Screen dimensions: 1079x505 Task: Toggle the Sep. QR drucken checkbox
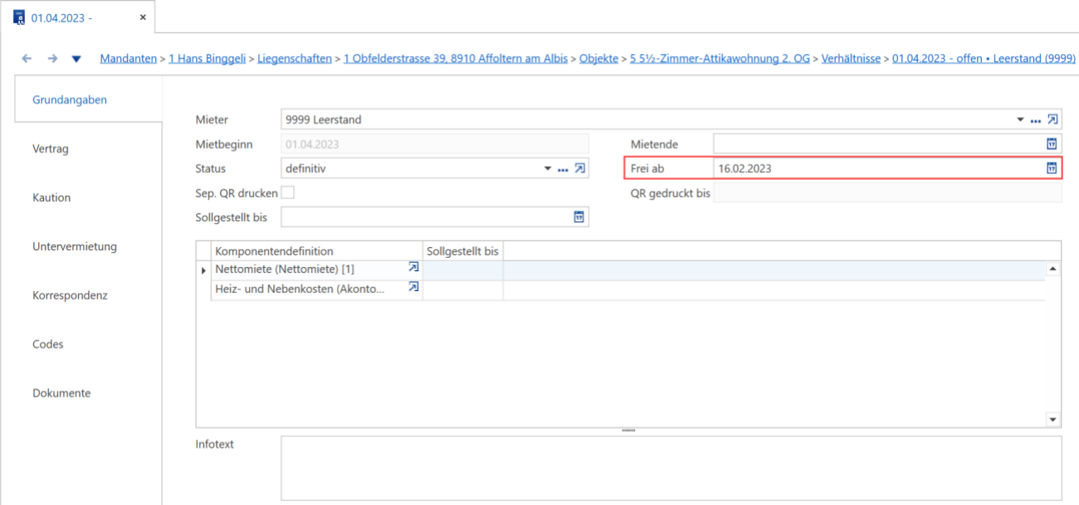coord(288,192)
